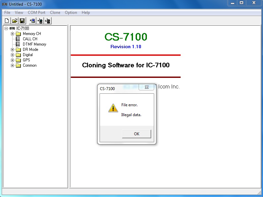The width and height of the screenshot is (263, 197).
Task: Select the CALL CH memory icon
Action: 19,39
